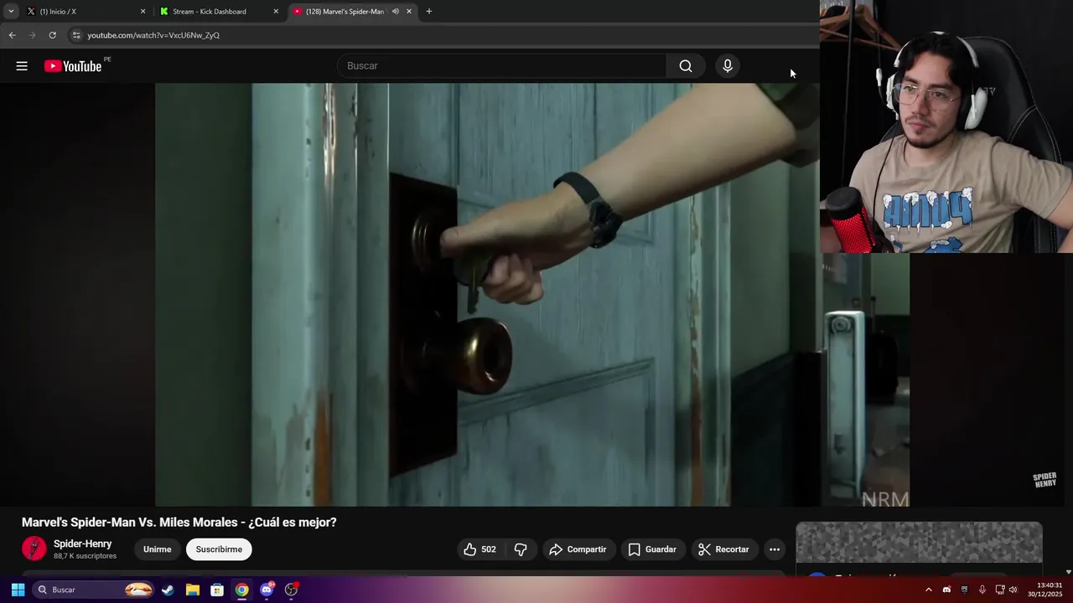This screenshot has height=603, width=1073.
Task: Focus the Buscar search field on YouTube
Action: 502,66
